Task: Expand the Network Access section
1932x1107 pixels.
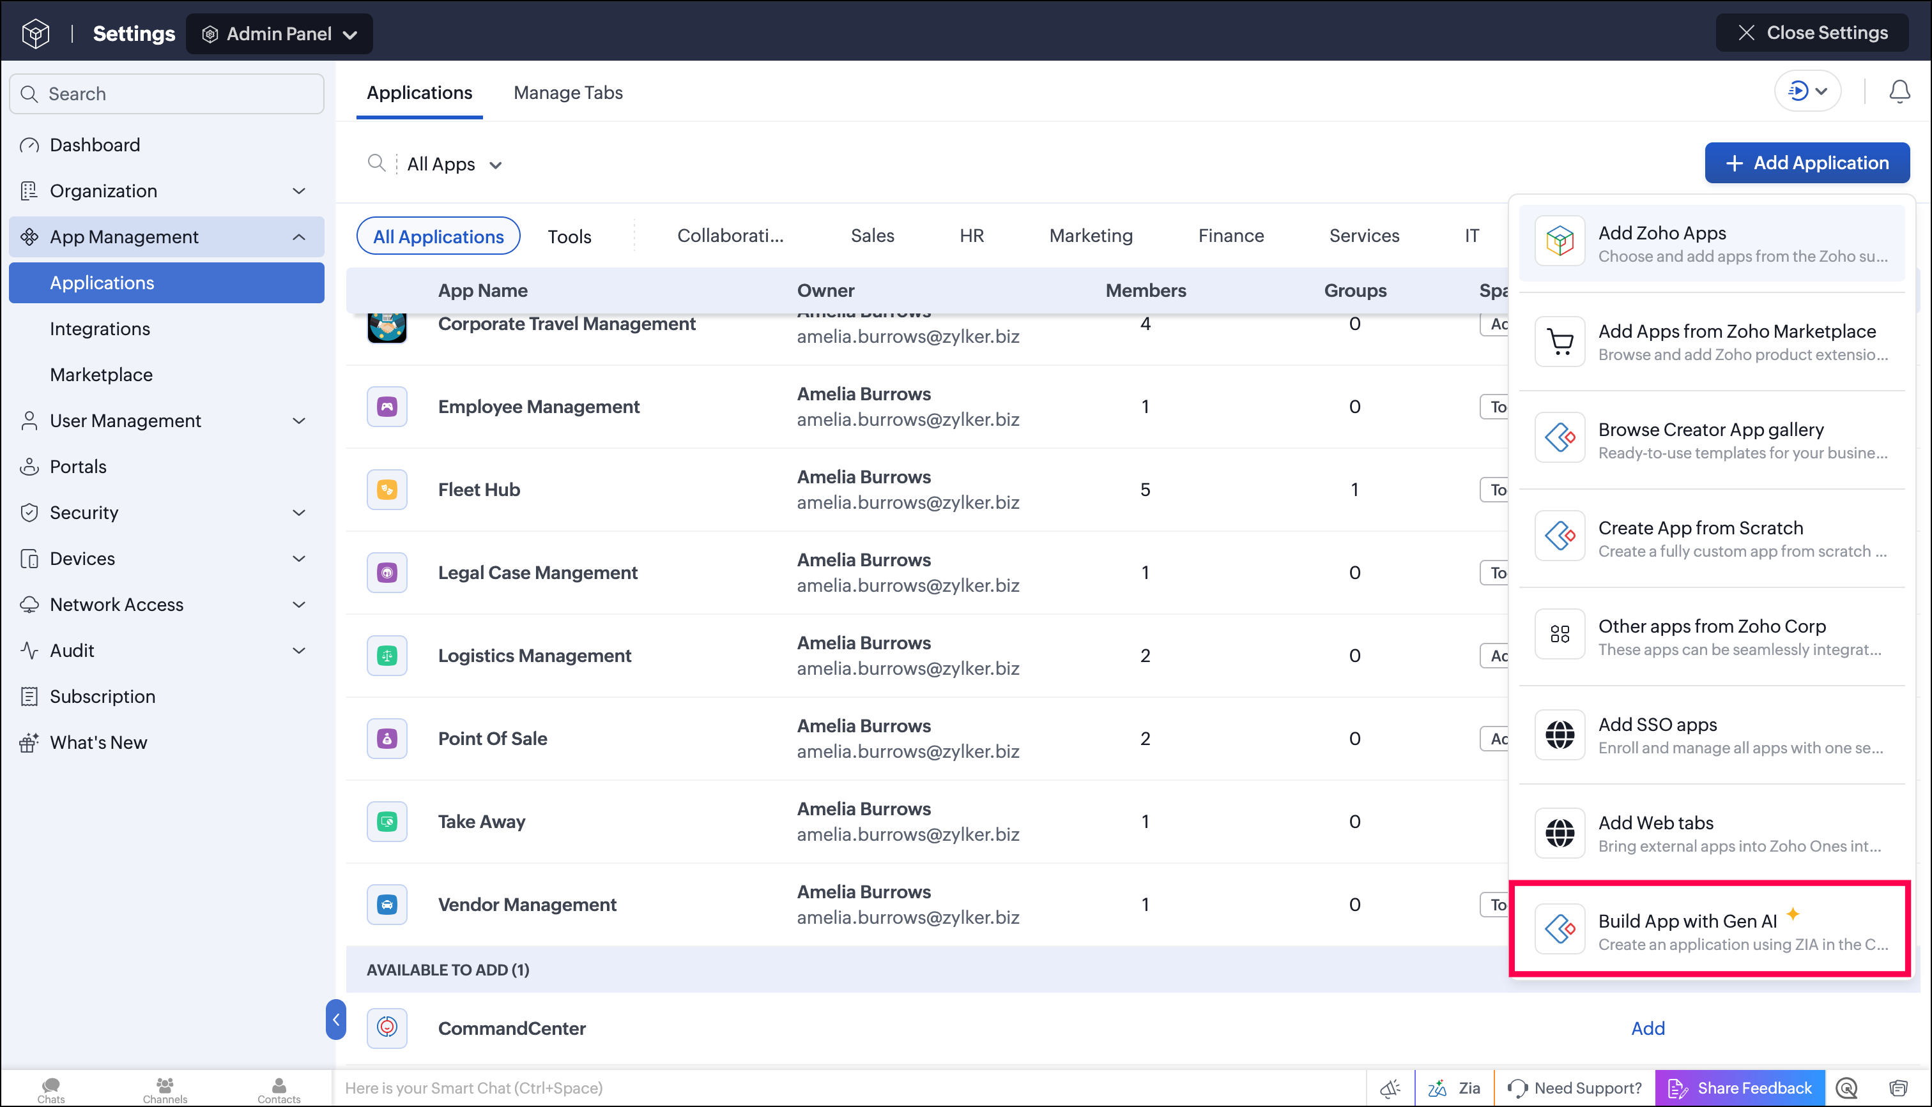Action: (x=167, y=605)
